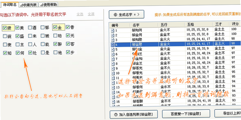
Task: Check the 使 character checkbox
Action: point(5,44)
